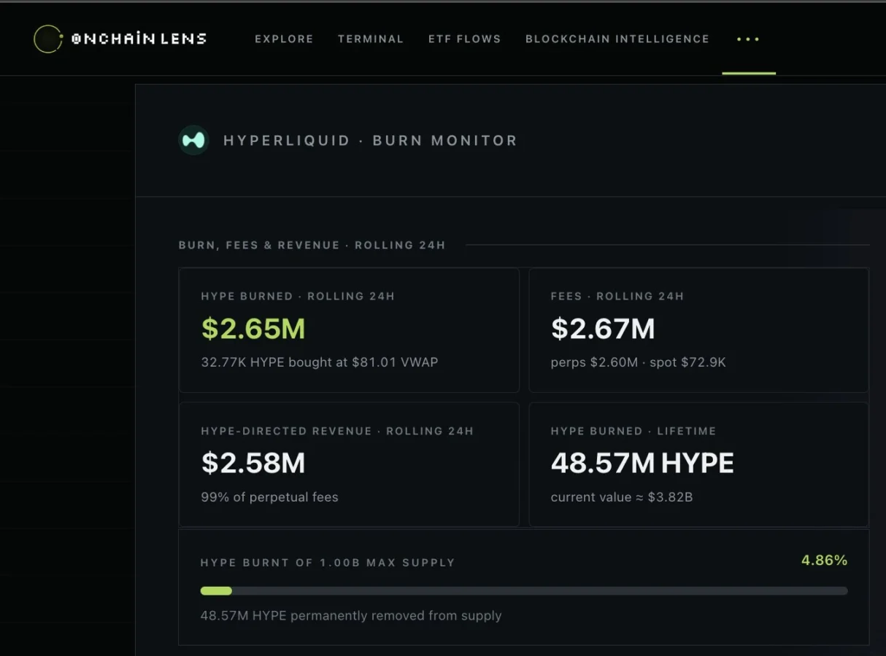Click '48.57M HYPE permanently removed from supply' text

tap(351, 616)
